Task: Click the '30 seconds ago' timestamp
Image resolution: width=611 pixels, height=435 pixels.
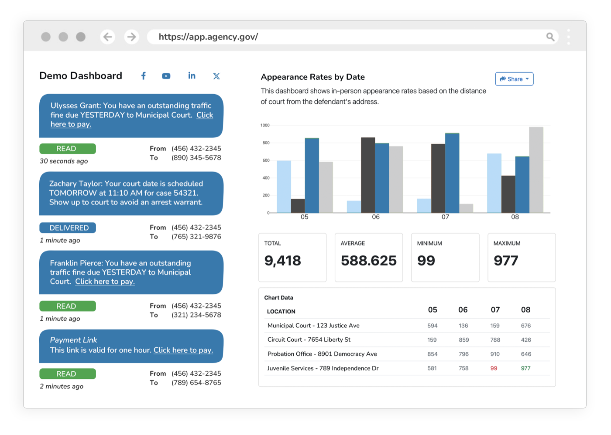Action: coord(64,161)
